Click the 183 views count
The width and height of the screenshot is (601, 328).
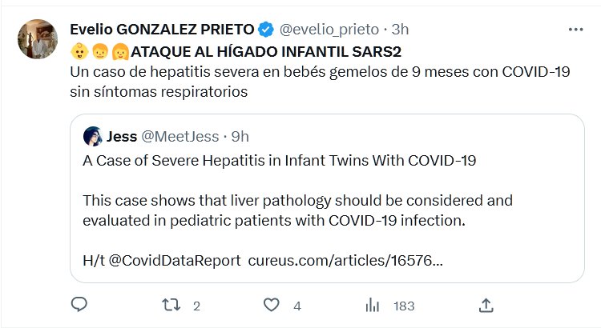[x=403, y=306]
